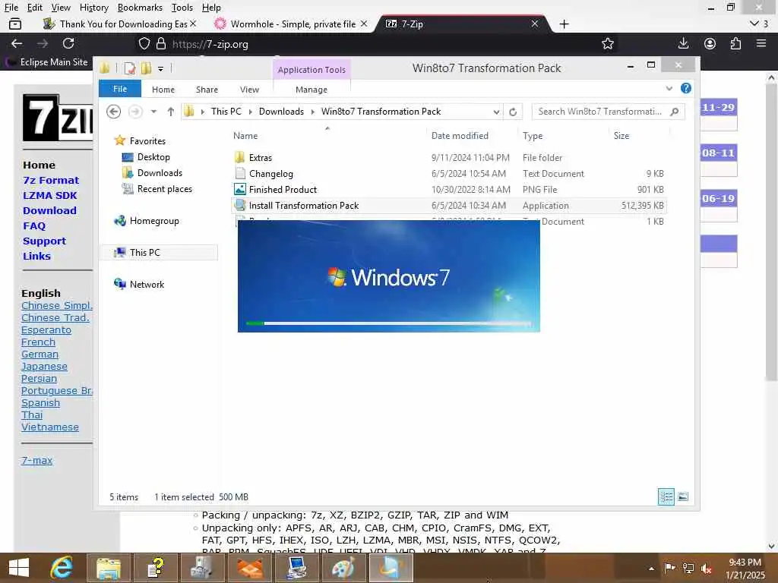778x583 pixels.
Task: Expand the Explorer ribbon chevron
Action: tap(669, 88)
